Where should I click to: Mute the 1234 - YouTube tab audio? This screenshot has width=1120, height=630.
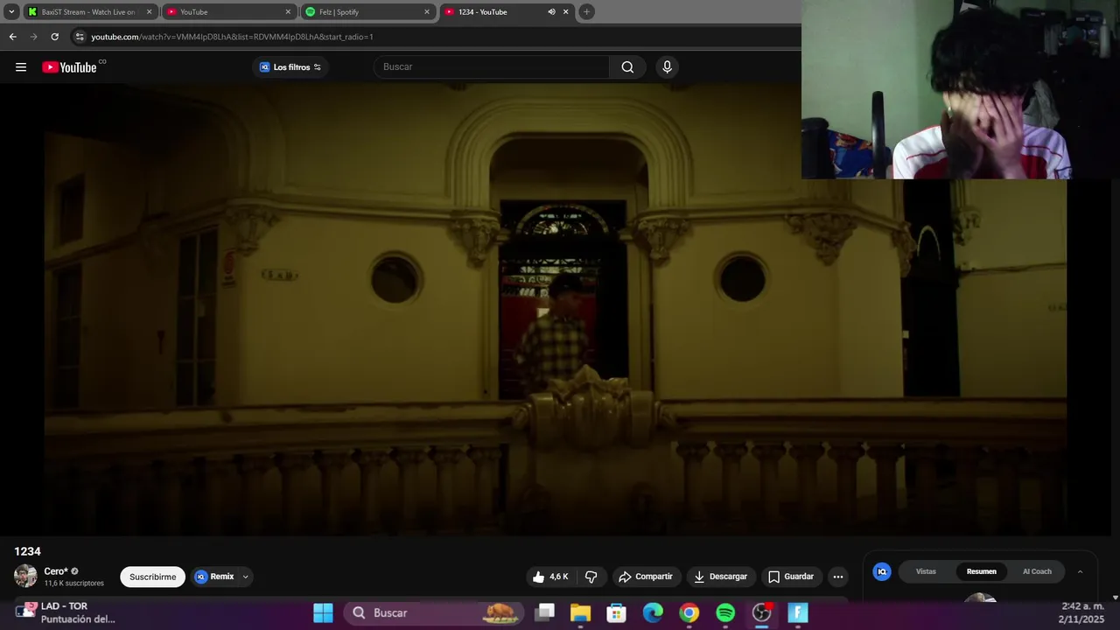[x=551, y=12]
